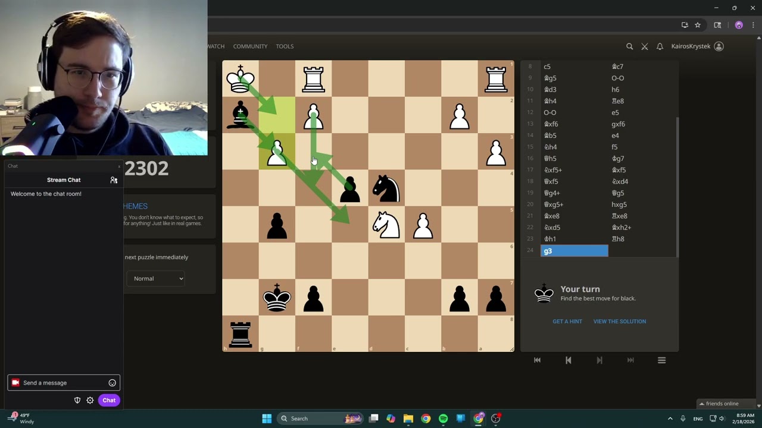Click the microphone tray icon
Viewport: 762px width, 428px height.
683,418
